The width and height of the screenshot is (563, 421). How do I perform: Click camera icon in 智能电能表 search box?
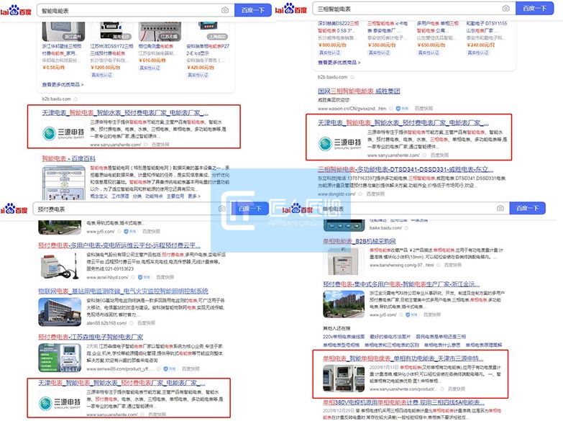[x=225, y=10]
